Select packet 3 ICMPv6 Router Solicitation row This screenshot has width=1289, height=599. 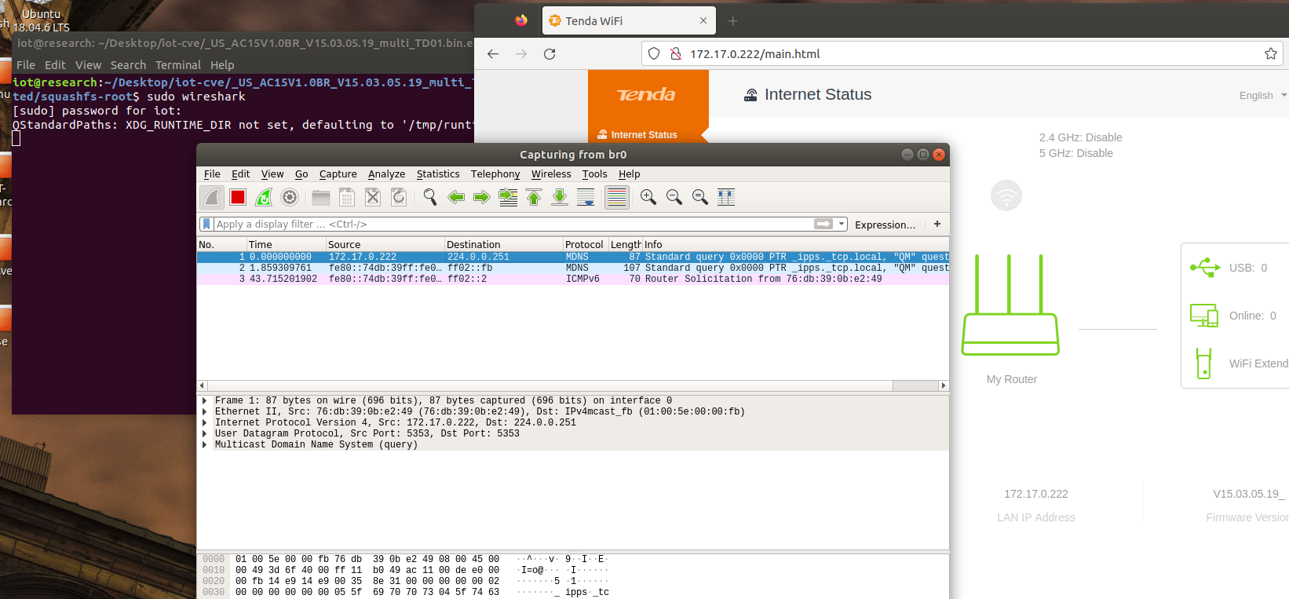(x=573, y=279)
